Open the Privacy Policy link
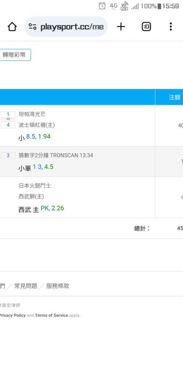This screenshot has height=367, width=183. (x=12, y=315)
